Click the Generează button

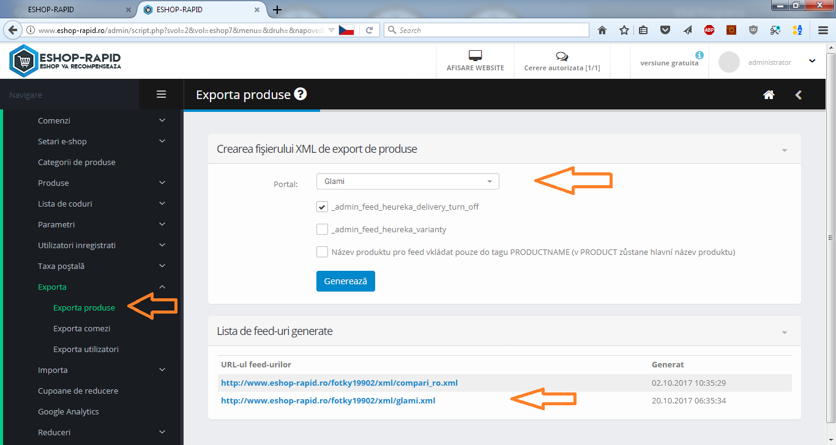click(345, 281)
